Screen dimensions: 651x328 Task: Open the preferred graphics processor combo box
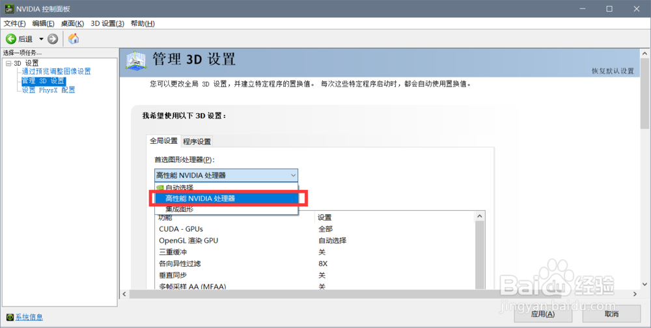pos(227,175)
